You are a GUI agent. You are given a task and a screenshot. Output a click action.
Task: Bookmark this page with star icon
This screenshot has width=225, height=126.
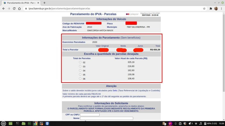point(204,8)
